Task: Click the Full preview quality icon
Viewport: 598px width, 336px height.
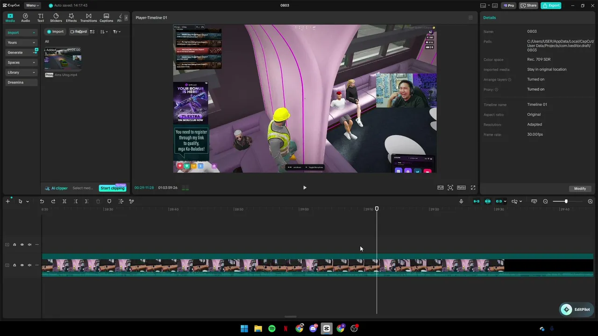Action: tap(440, 188)
